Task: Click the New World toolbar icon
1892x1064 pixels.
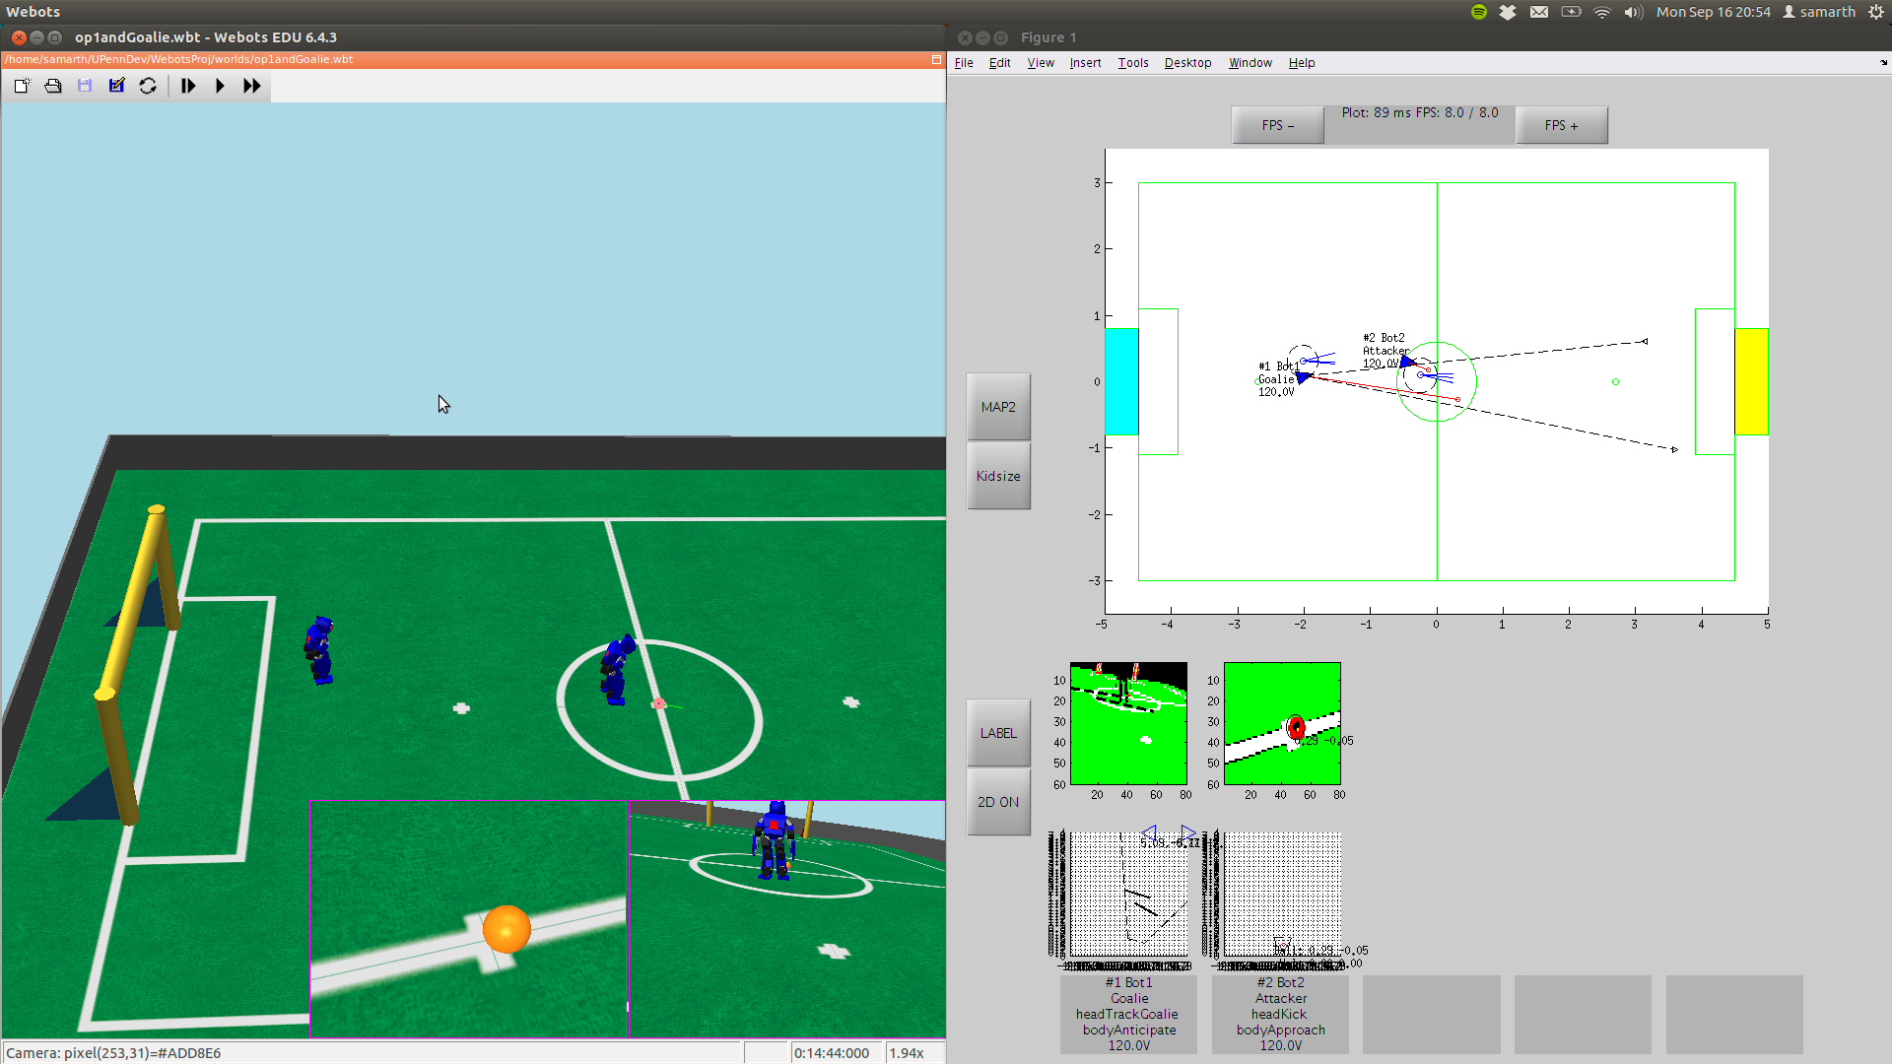Action: (x=22, y=86)
